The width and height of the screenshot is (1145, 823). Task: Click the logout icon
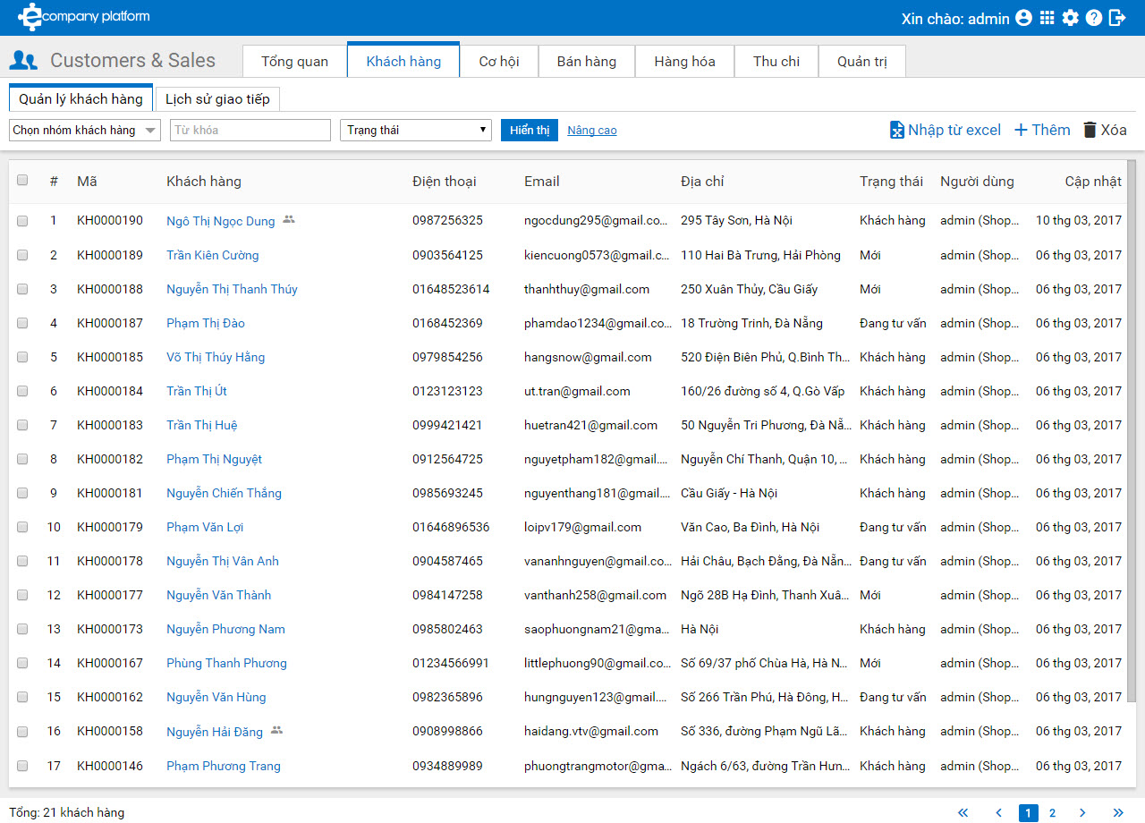1117,18
